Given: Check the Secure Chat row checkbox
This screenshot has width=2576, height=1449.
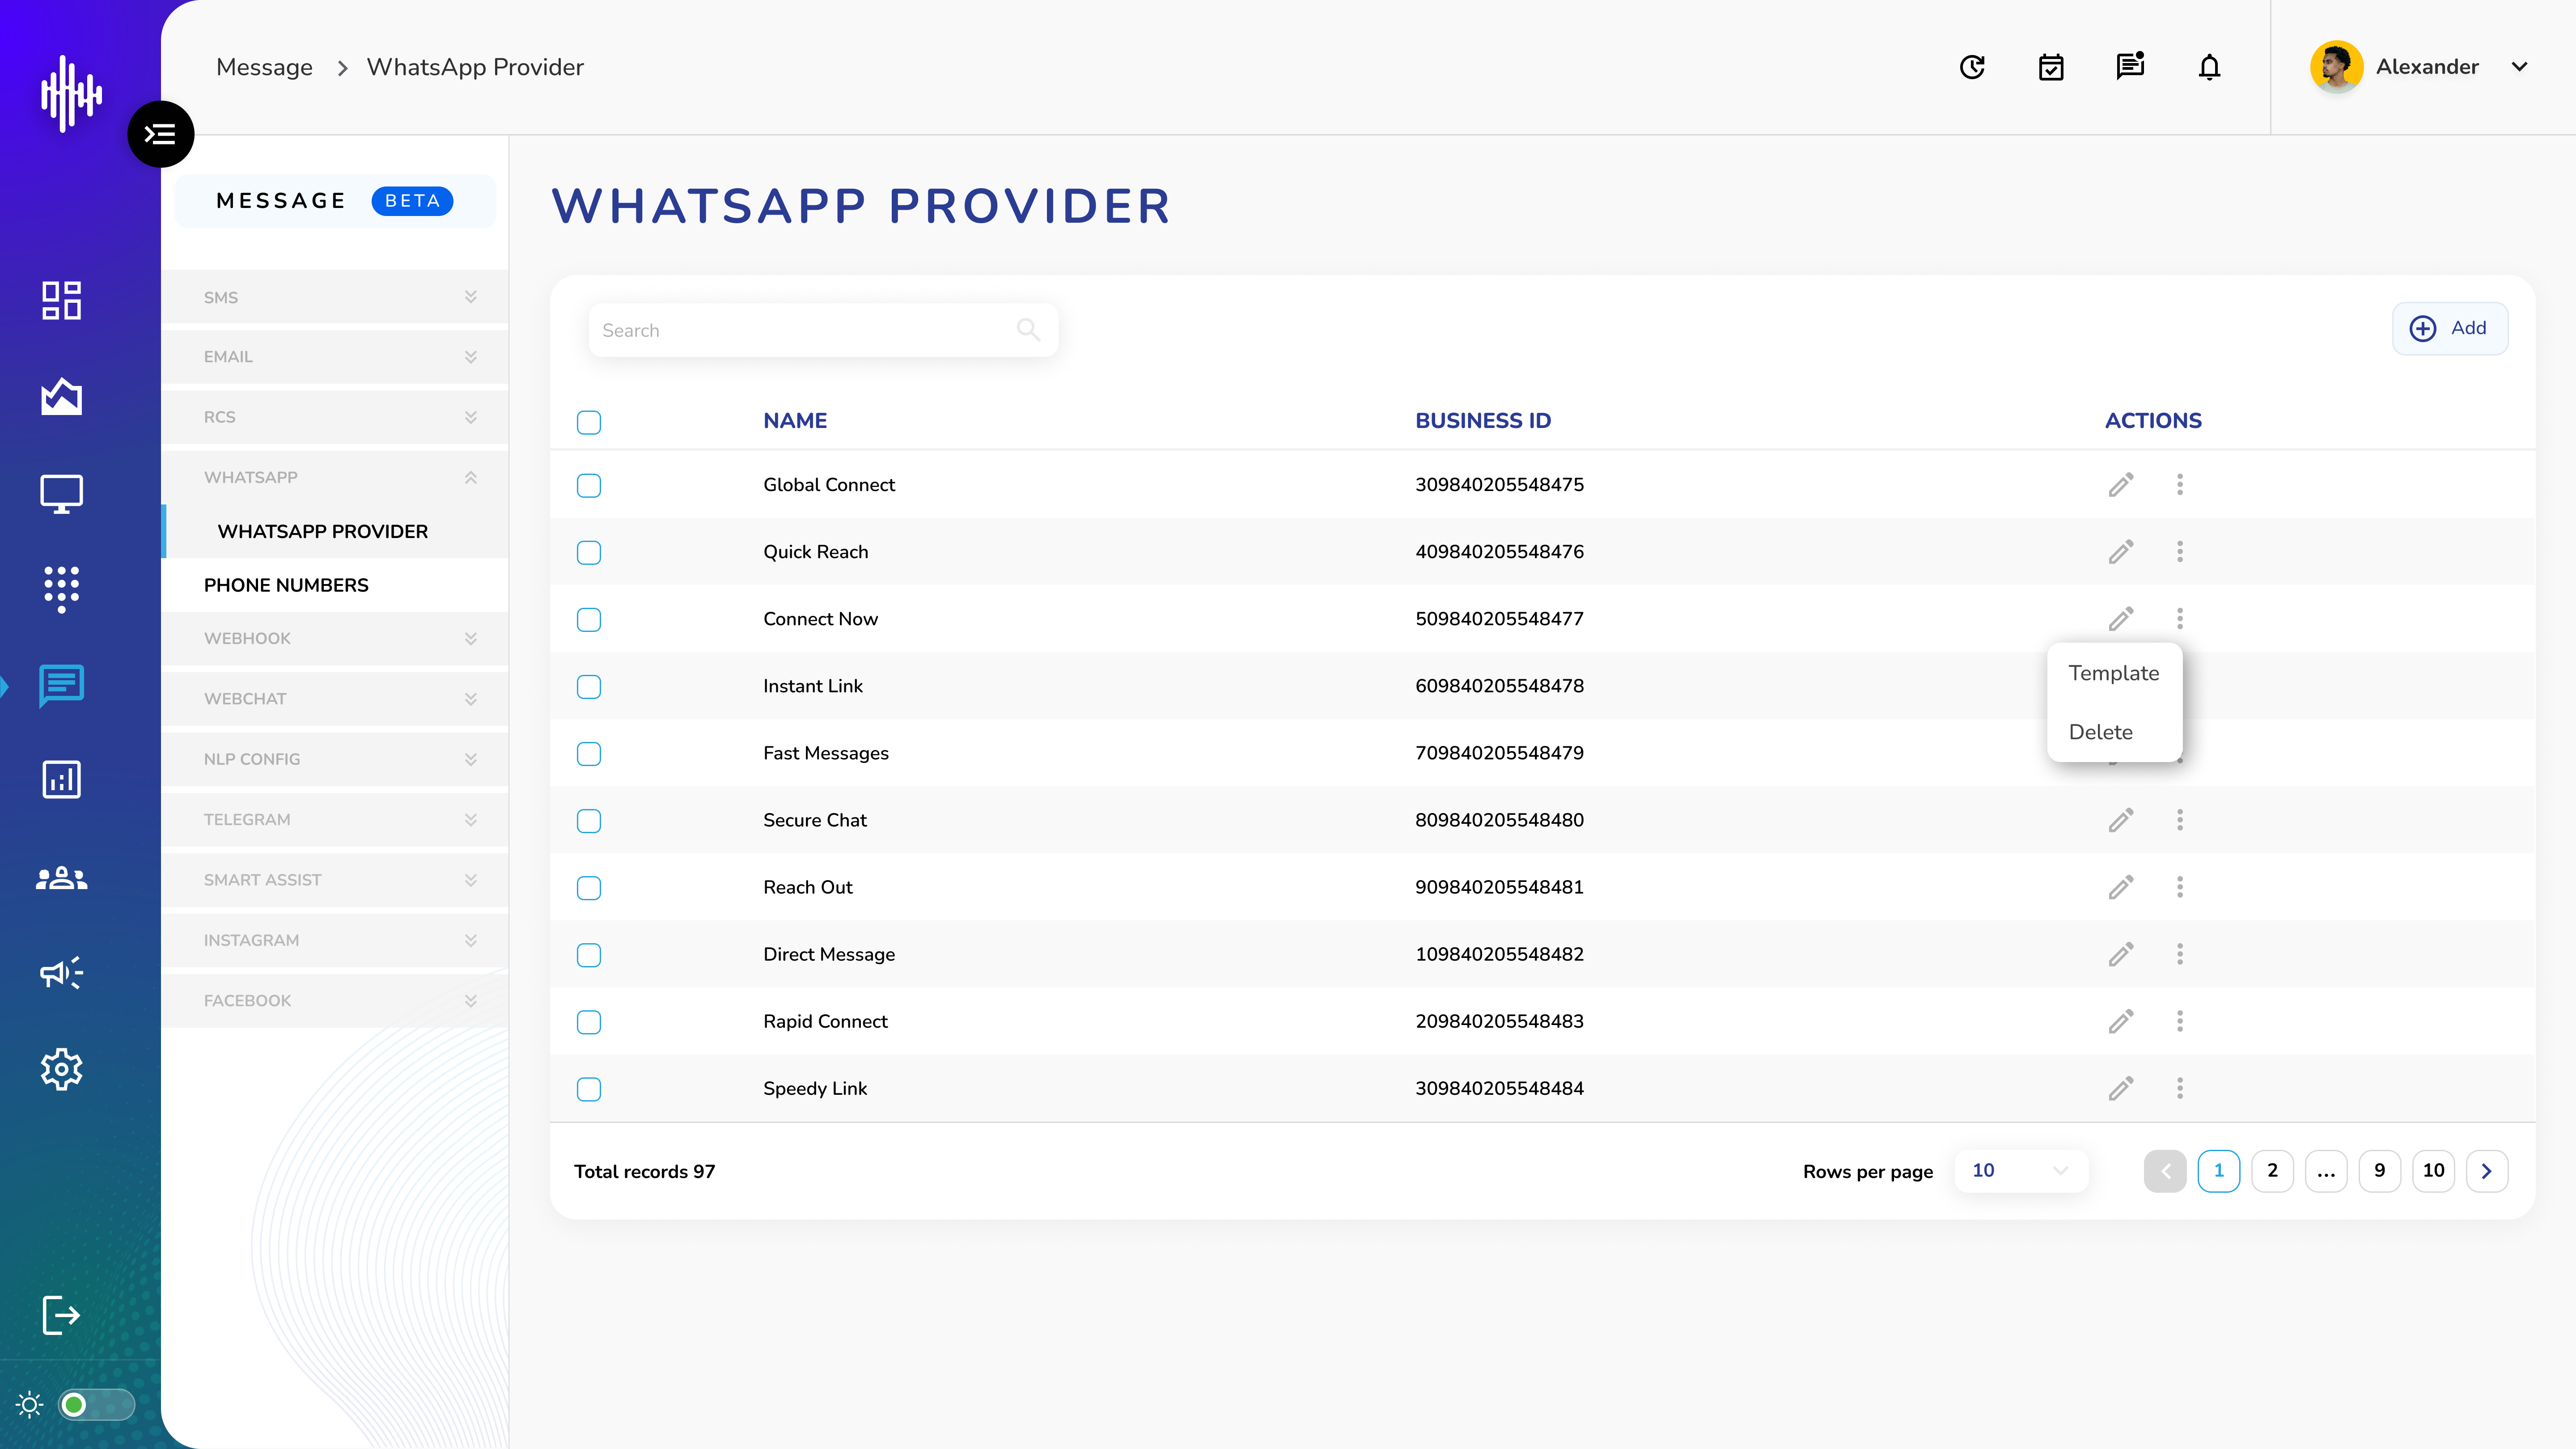Looking at the screenshot, I should point(589,821).
